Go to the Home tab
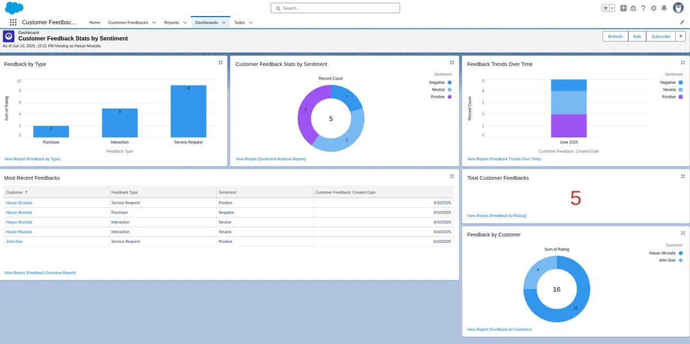690x344 pixels. (95, 22)
